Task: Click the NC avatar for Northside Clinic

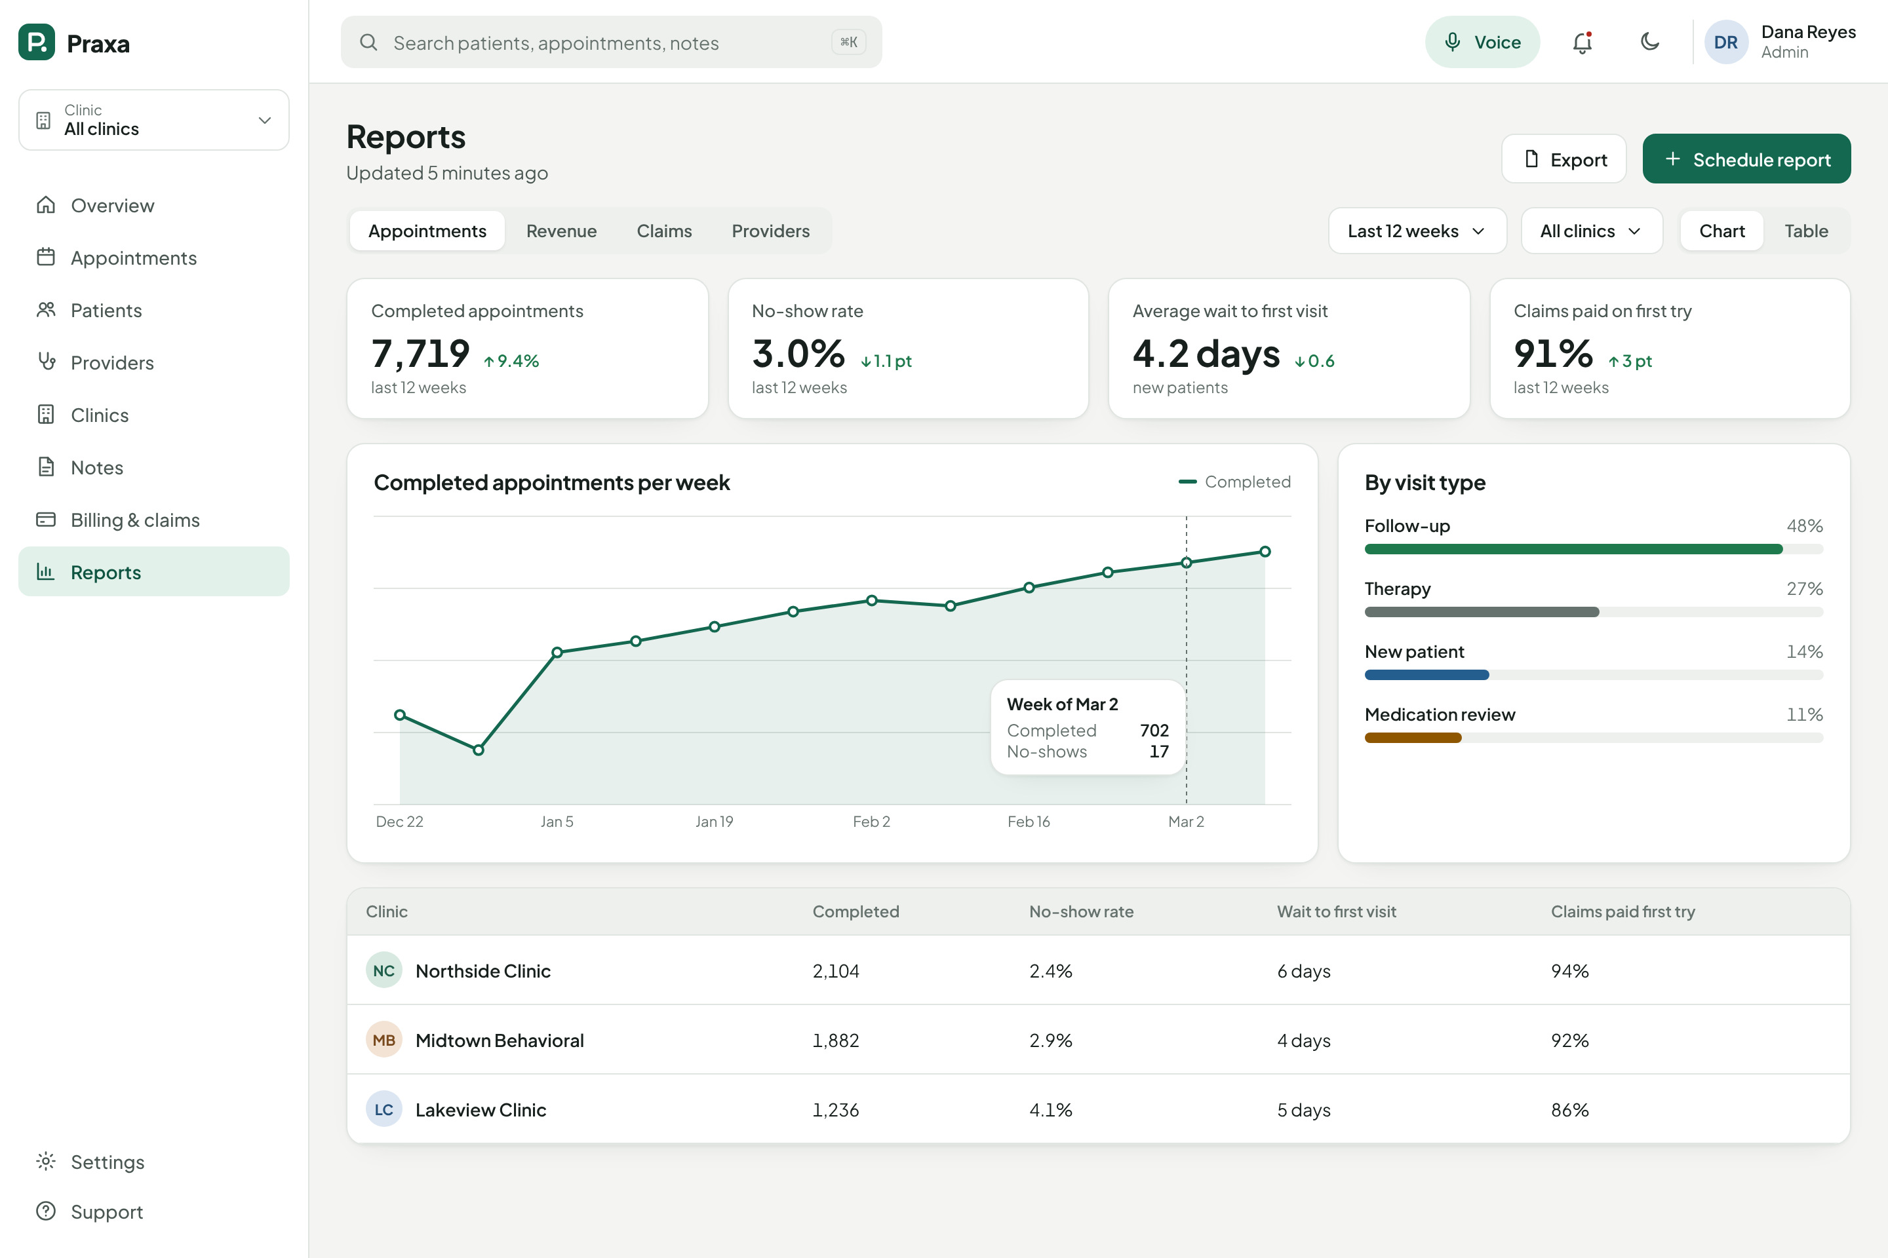Action: [x=383, y=970]
